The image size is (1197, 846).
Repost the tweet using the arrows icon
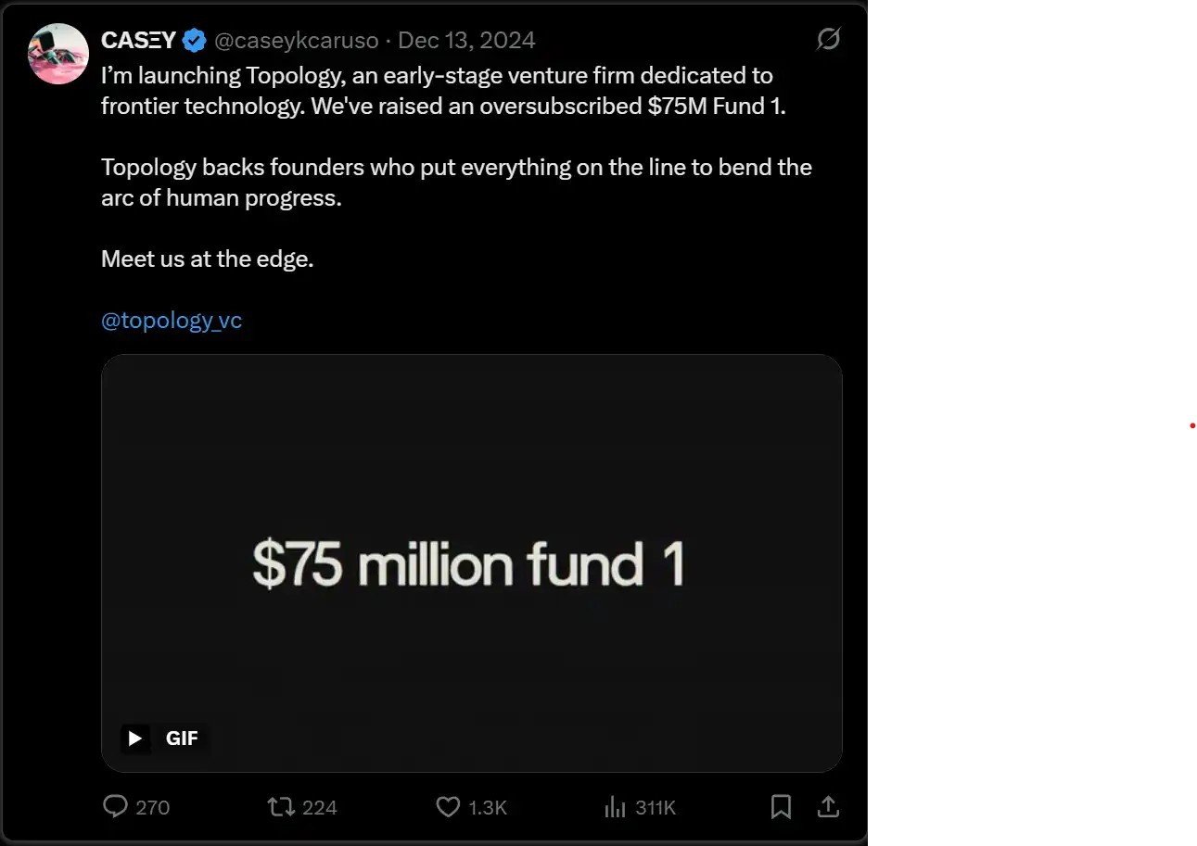tap(280, 806)
